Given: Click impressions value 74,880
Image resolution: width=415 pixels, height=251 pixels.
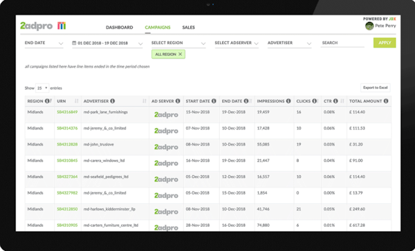Looking at the screenshot, I should click(x=263, y=225).
